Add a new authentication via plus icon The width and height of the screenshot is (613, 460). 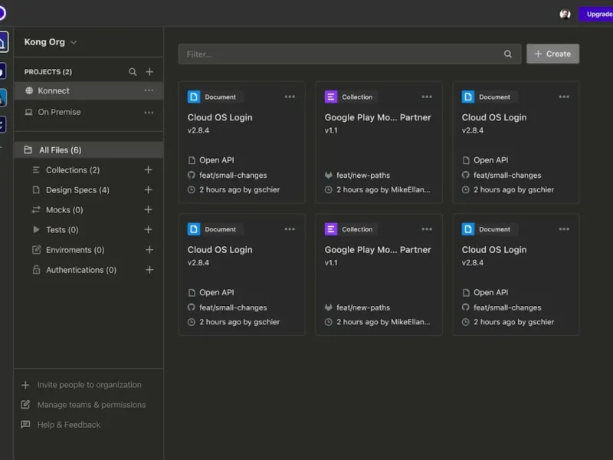(x=149, y=270)
